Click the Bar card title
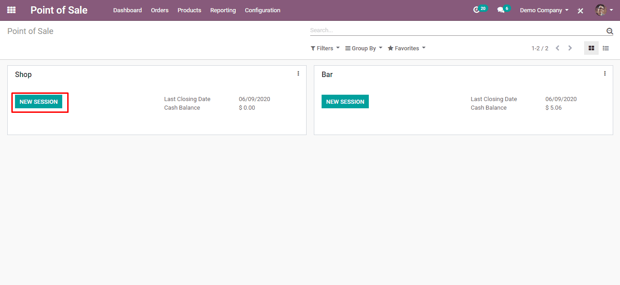The image size is (620, 285). coord(327,74)
